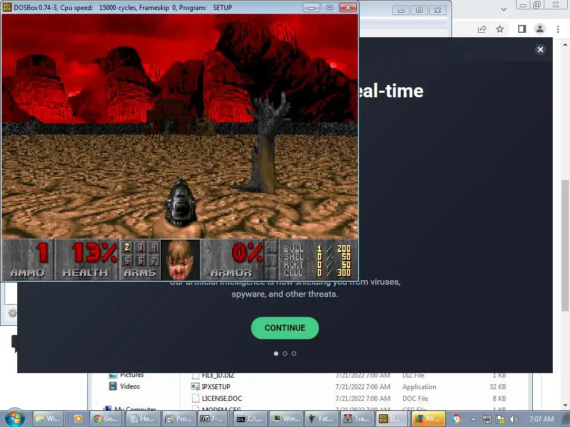Screen dimensions: 570x427
Task: Expand the Chrome tab search chevron
Action: click(503, 9)
